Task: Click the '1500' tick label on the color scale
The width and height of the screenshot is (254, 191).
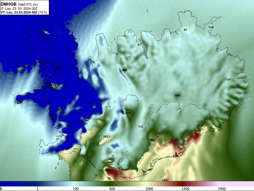Action: (x=185, y=189)
